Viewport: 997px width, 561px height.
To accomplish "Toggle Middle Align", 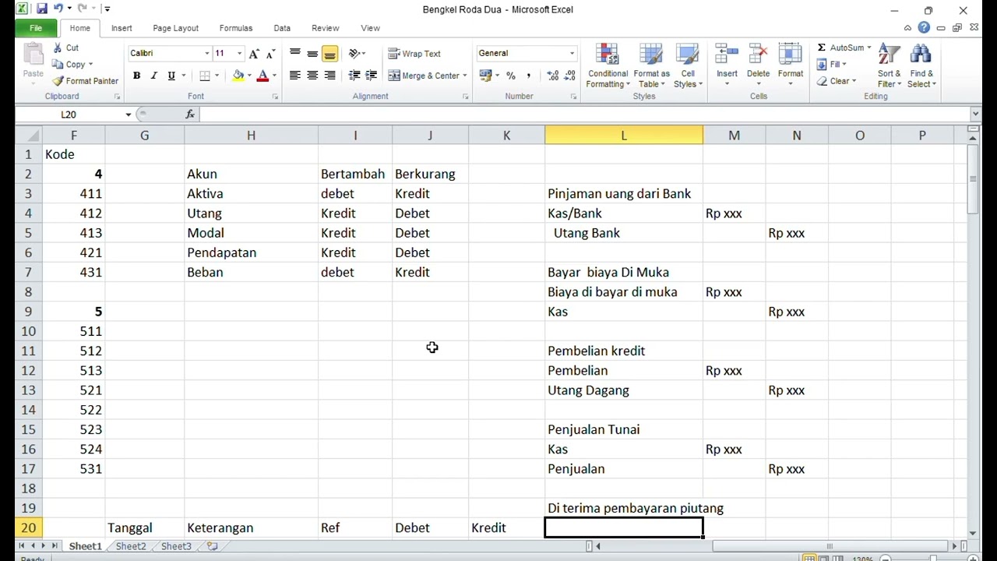I will click(x=312, y=53).
